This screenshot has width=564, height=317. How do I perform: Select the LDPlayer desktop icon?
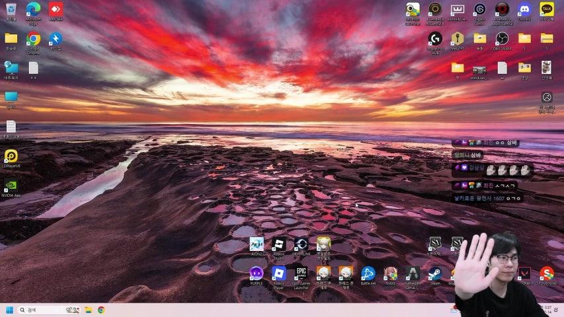(11, 156)
